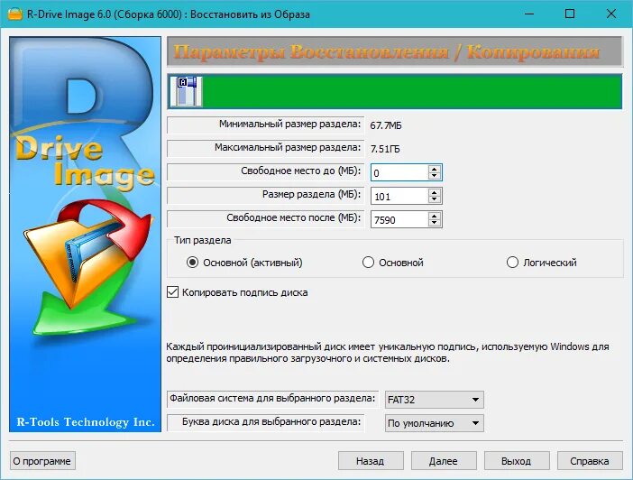Select the active partition icon in disk bar
The height and width of the screenshot is (480, 633).
click(x=186, y=92)
